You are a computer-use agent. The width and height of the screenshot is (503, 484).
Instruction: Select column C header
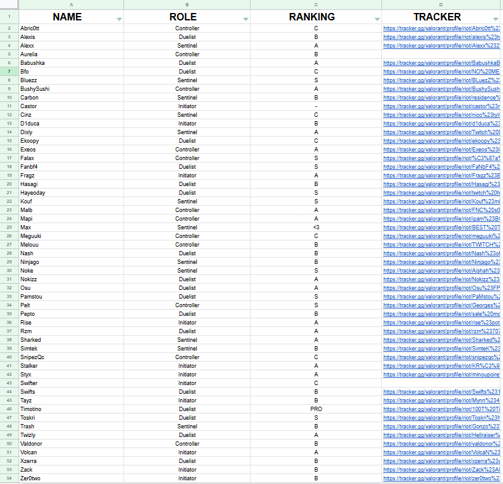tap(316, 4)
